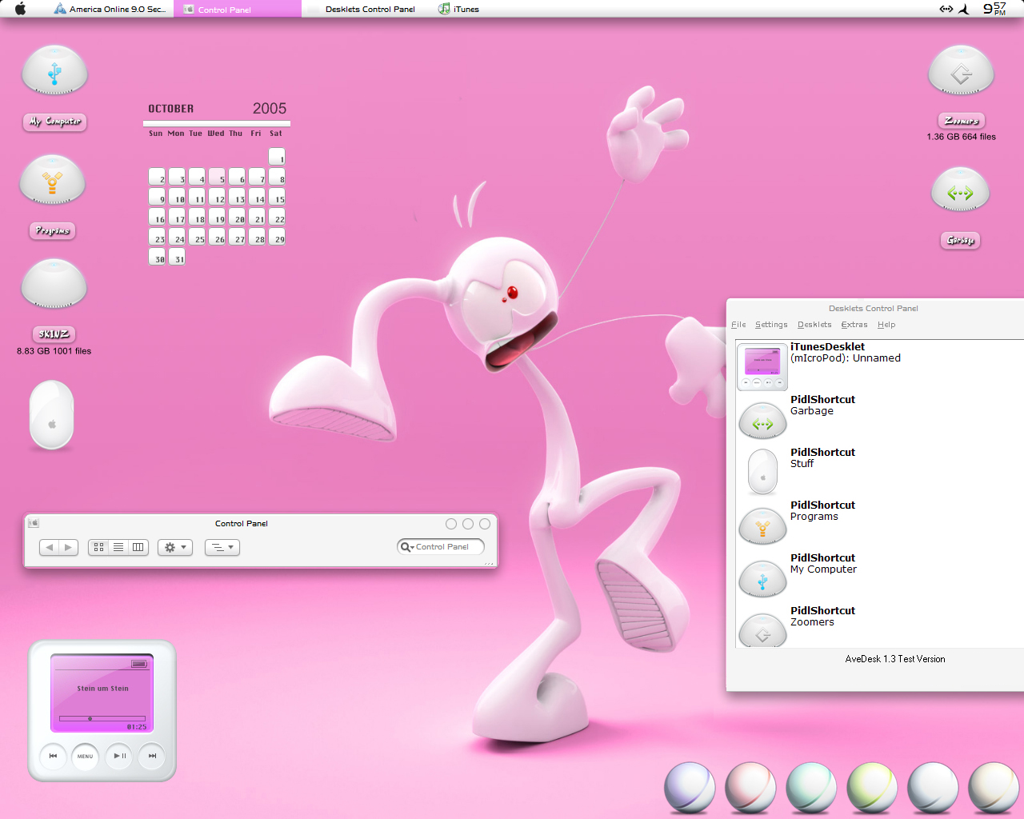Click the red sphere in the dock
This screenshot has height=819, width=1024.
pos(750,788)
